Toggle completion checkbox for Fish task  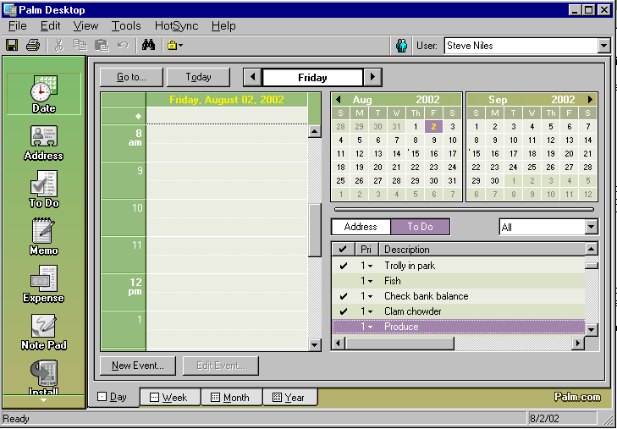click(343, 281)
